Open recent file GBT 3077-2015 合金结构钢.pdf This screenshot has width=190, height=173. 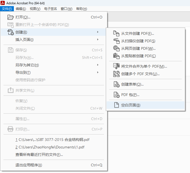(54, 140)
